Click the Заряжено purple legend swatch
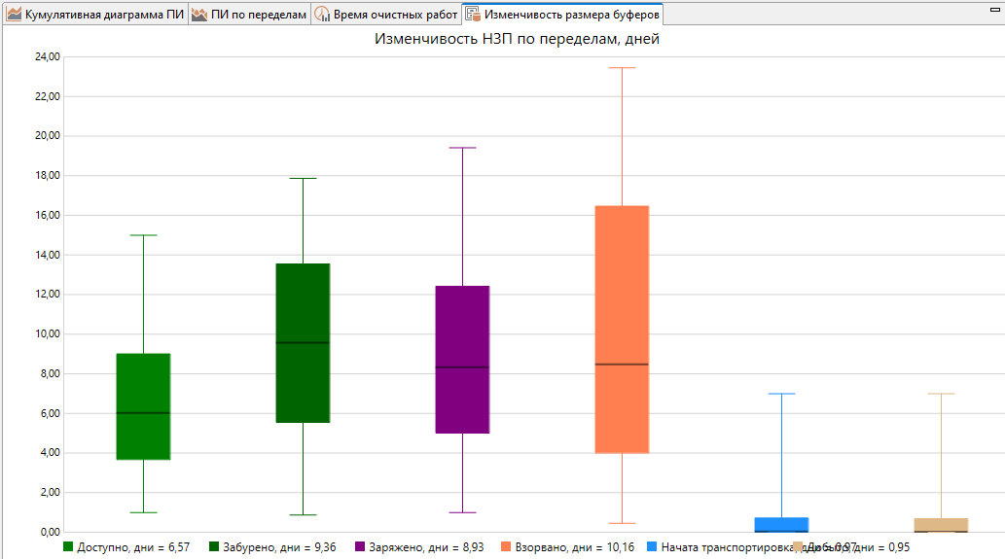This screenshot has width=1005, height=559. pyautogui.click(x=360, y=546)
